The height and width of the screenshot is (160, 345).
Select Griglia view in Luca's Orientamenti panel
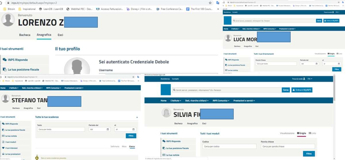(331, 54)
